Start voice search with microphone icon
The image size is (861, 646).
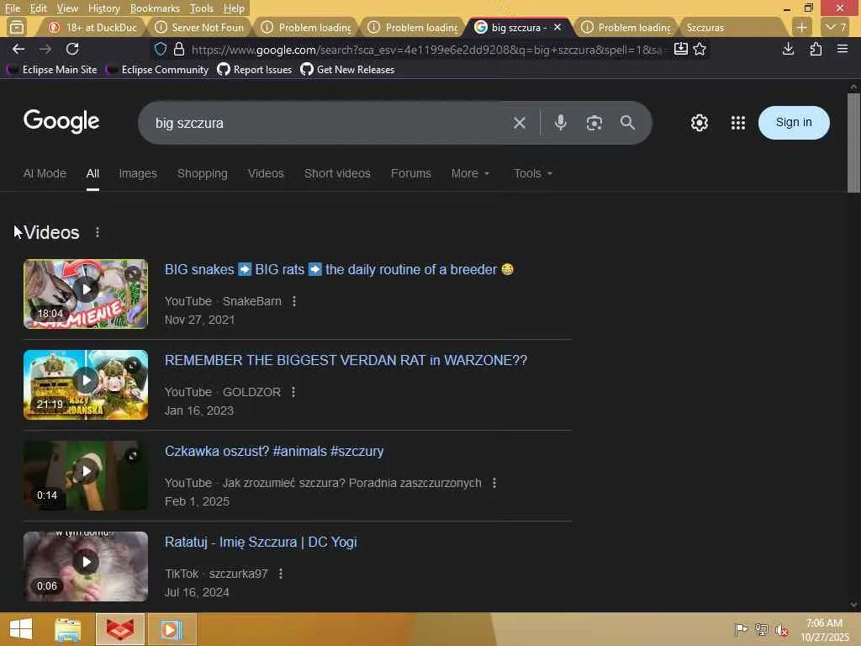560,123
